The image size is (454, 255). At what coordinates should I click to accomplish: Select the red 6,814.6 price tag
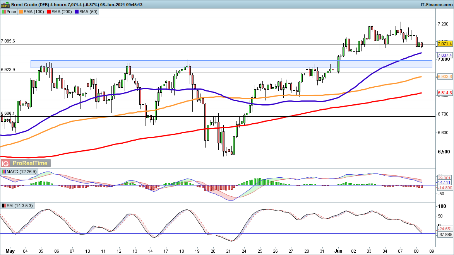(x=445, y=93)
